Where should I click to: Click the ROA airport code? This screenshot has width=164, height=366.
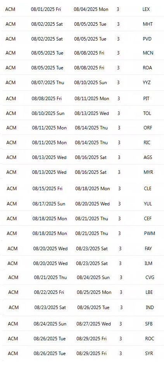147,68
